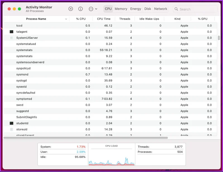The width and height of the screenshot is (223, 172).
Task: Switch to the CPU tab
Action: pos(108,9)
